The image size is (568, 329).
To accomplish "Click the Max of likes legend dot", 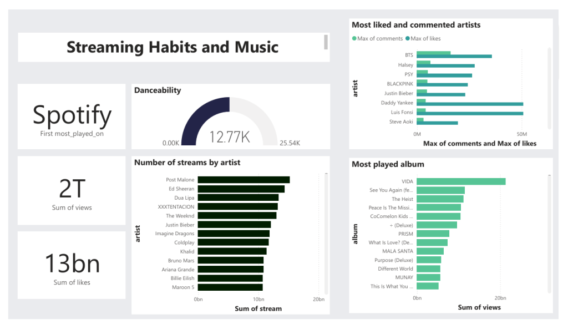I will click(x=408, y=39).
